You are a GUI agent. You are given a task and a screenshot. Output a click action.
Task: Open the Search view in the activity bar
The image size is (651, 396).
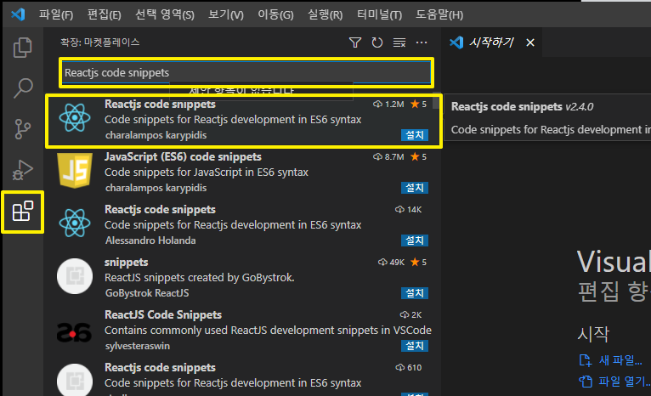[x=22, y=88]
